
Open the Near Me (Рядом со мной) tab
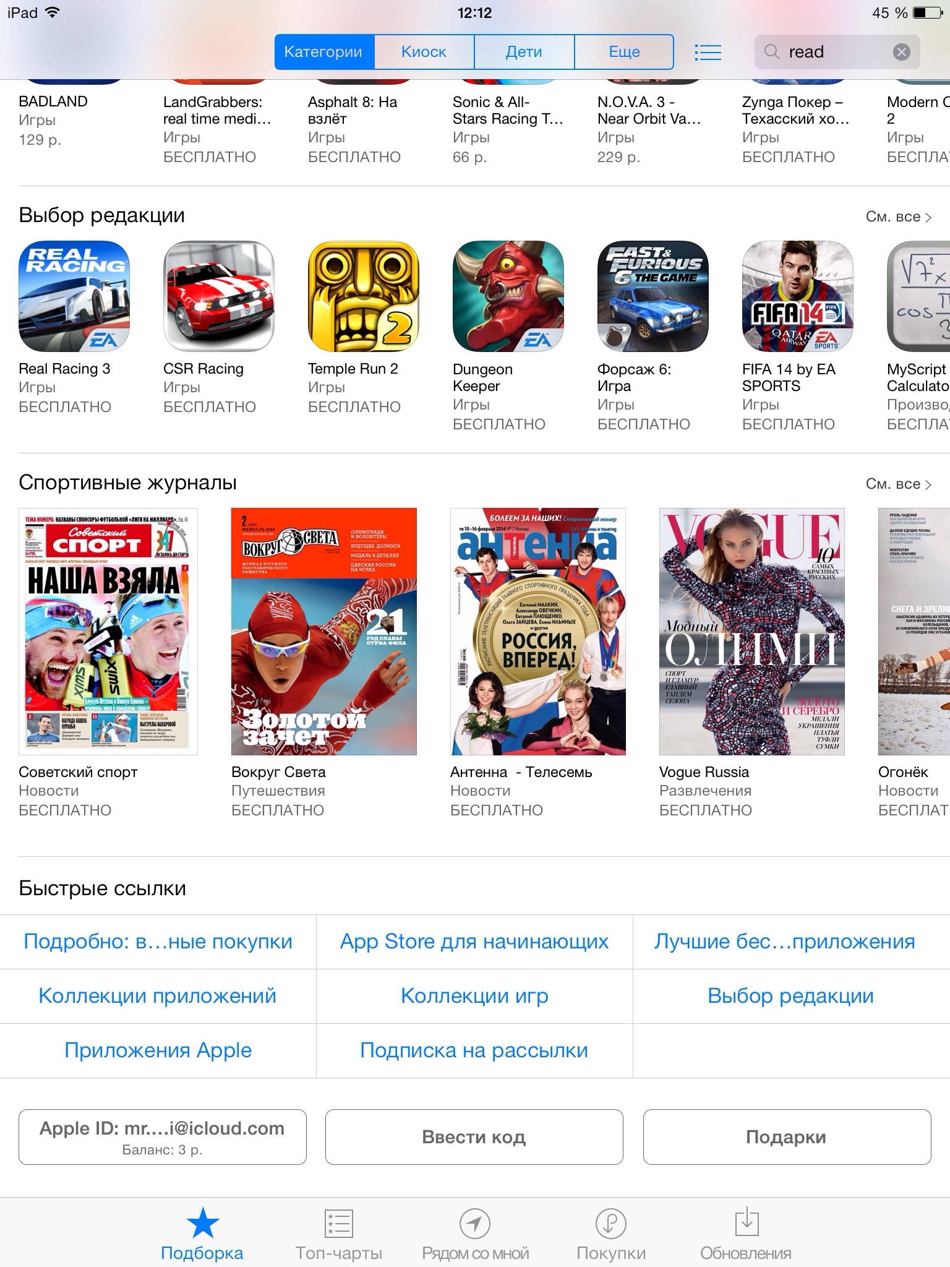pyautogui.click(x=475, y=1233)
